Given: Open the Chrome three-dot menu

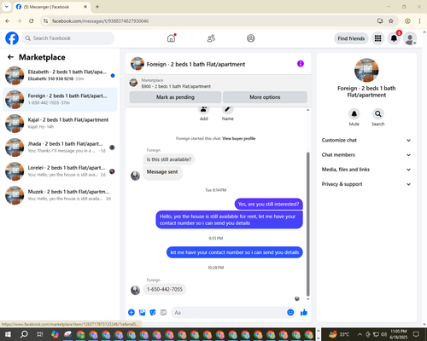Looking at the screenshot, I should [419, 21].
